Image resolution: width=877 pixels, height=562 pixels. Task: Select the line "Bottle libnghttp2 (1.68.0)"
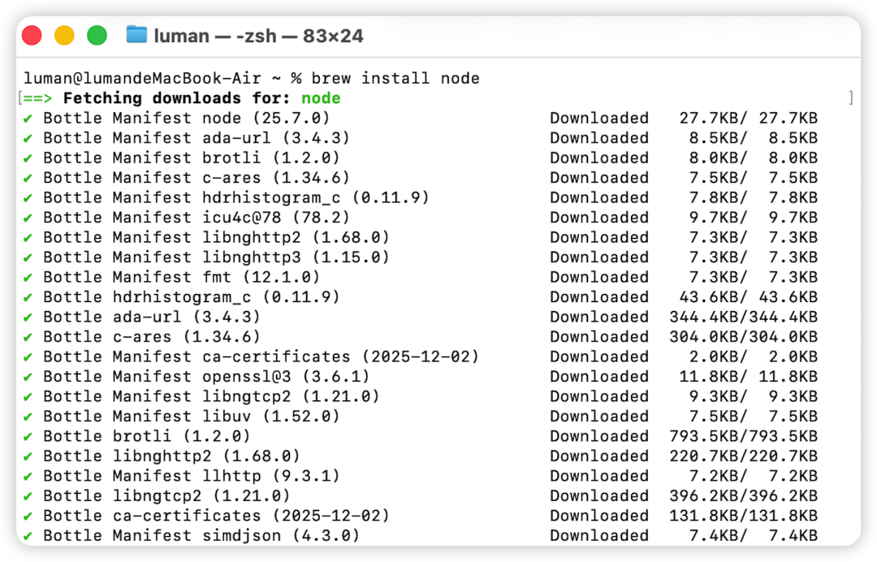pos(171,456)
